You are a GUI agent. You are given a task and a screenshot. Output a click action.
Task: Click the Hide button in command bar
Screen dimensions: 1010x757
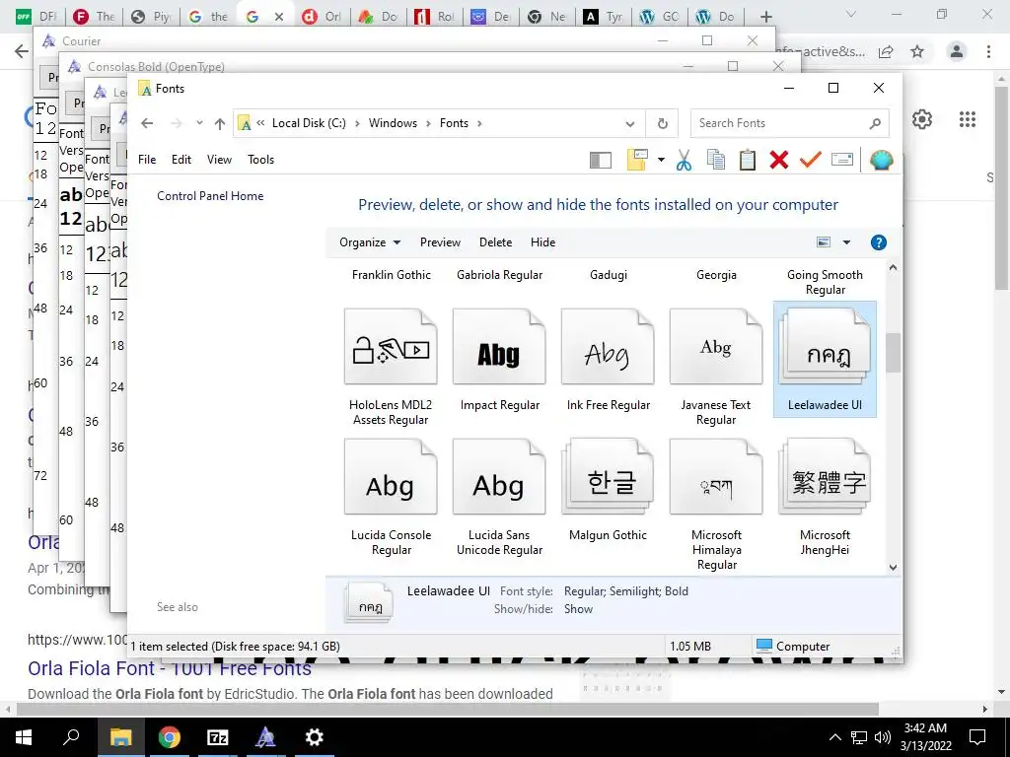tap(543, 242)
